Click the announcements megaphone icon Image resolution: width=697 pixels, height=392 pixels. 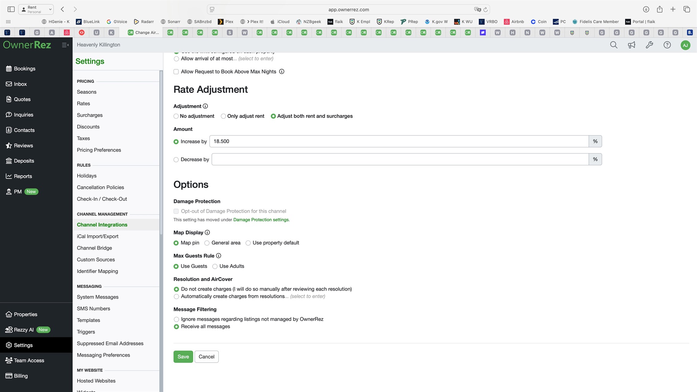click(632, 45)
